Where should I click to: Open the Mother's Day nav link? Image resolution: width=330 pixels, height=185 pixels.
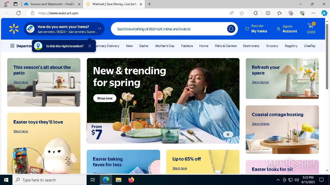165,46
